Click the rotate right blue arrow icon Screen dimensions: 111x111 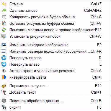4,58
